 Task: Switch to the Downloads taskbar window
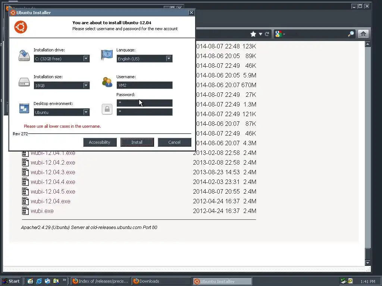pyautogui.click(x=161, y=282)
